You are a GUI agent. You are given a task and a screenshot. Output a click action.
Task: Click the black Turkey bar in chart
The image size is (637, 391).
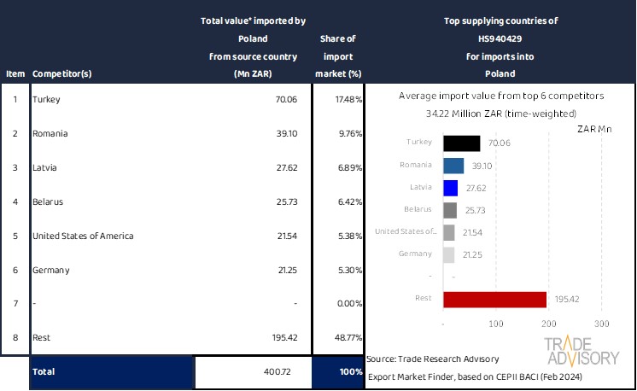coord(461,143)
